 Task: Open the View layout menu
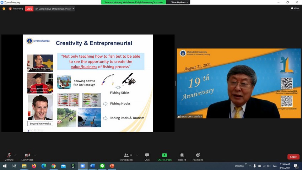[x=295, y=8]
